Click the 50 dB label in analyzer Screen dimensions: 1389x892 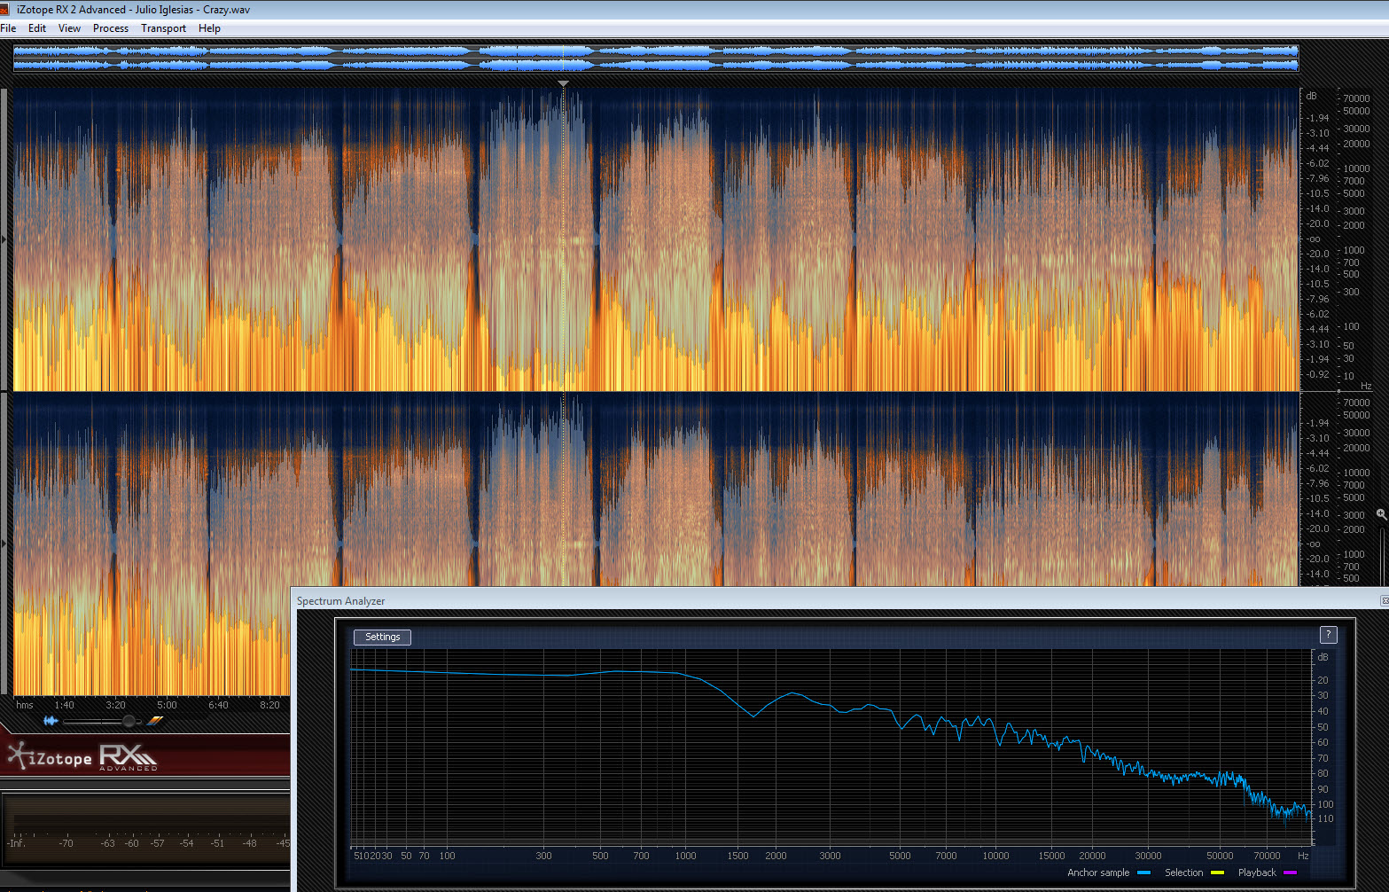[1323, 727]
